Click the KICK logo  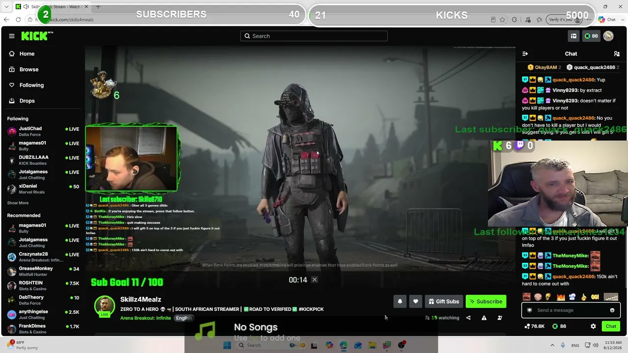point(37,36)
